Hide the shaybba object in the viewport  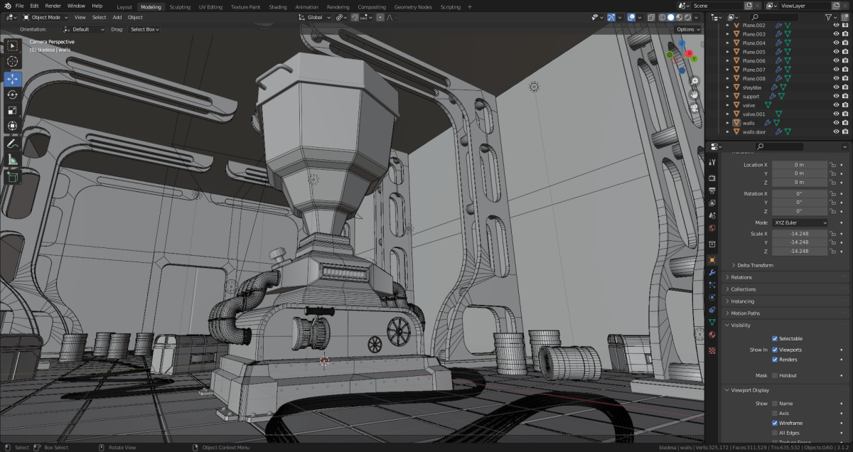click(836, 87)
